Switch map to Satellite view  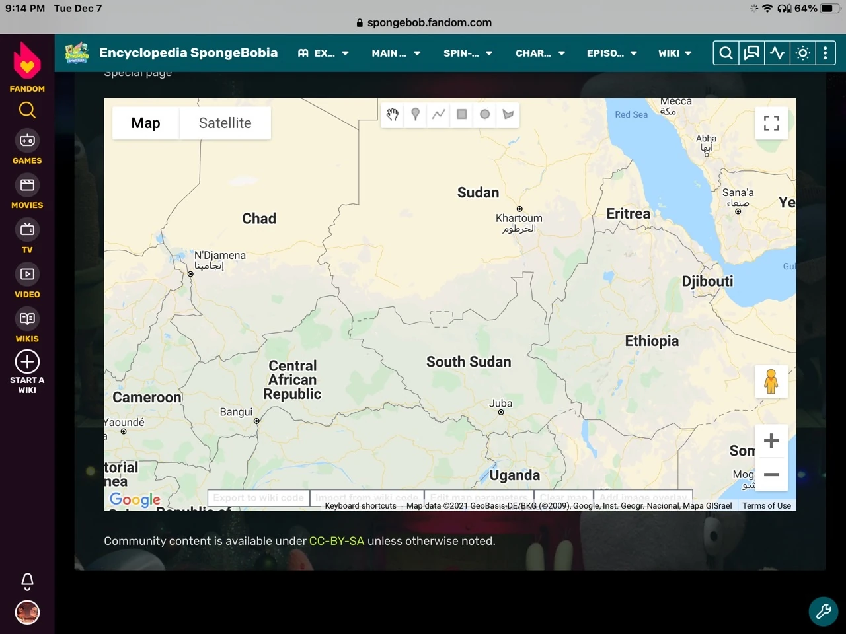225,123
